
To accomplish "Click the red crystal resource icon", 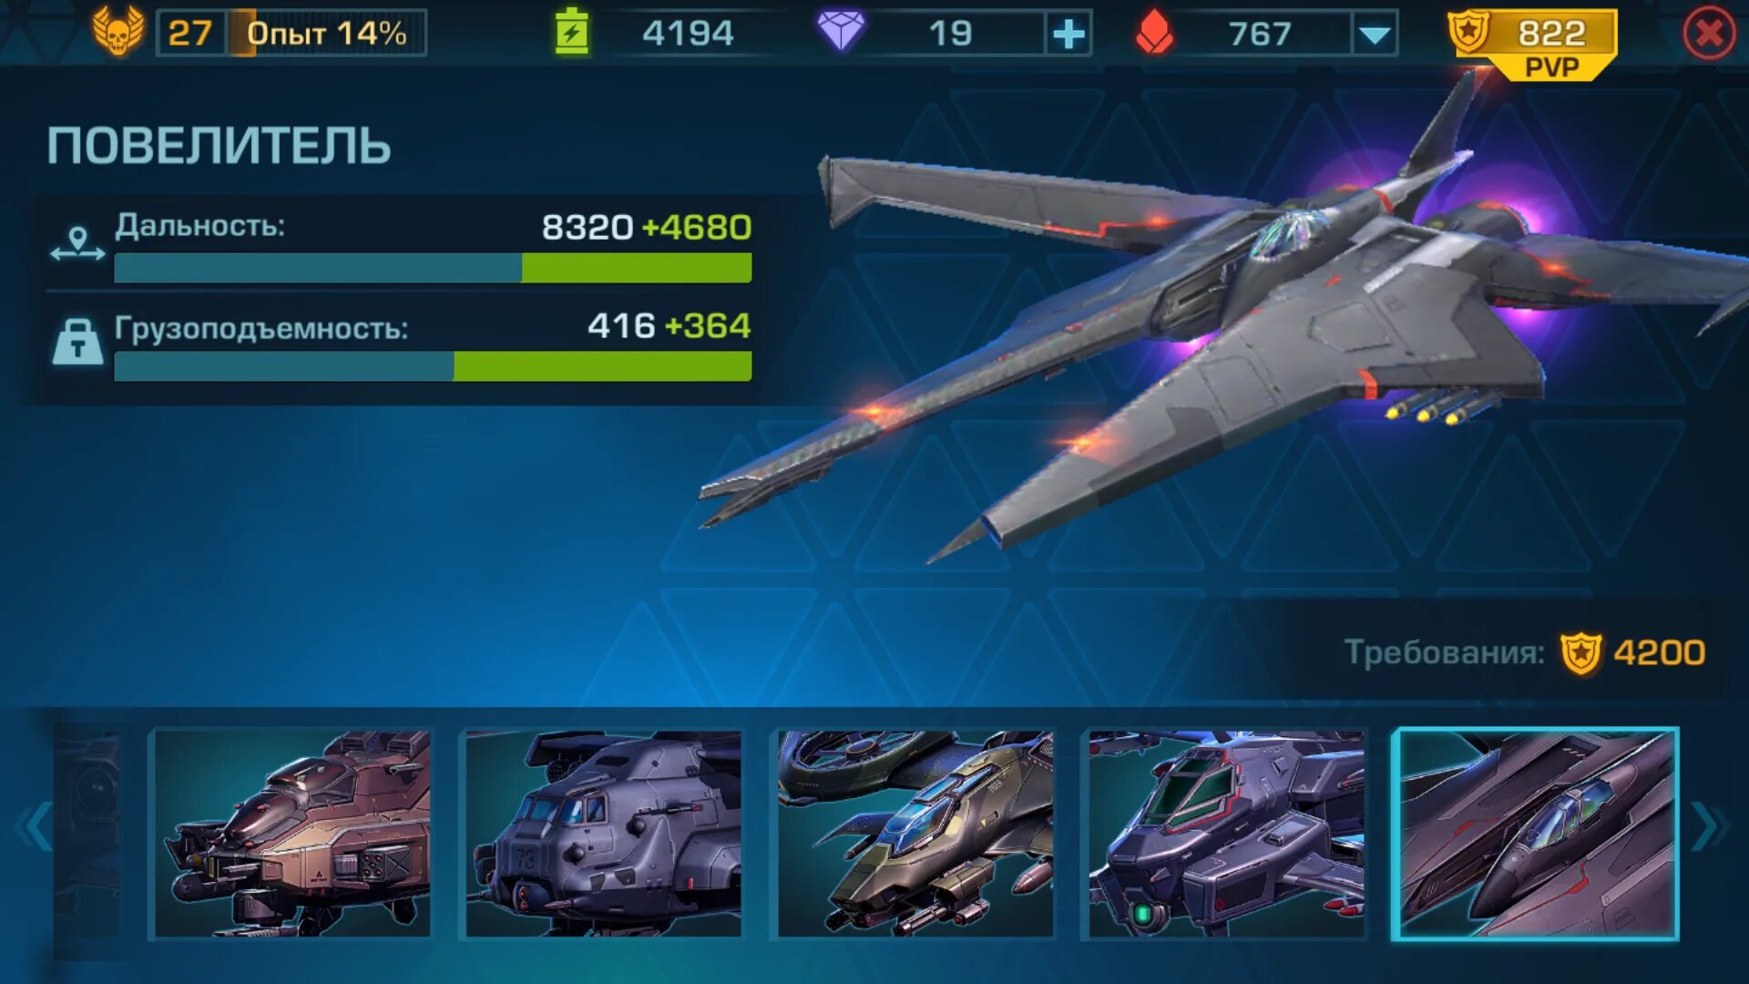I will click(x=1154, y=33).
